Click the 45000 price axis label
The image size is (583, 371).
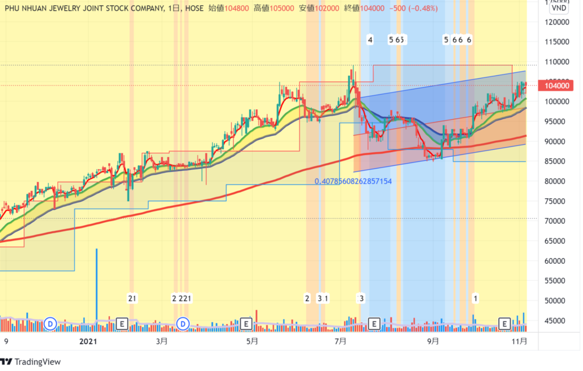coord(555,321)
